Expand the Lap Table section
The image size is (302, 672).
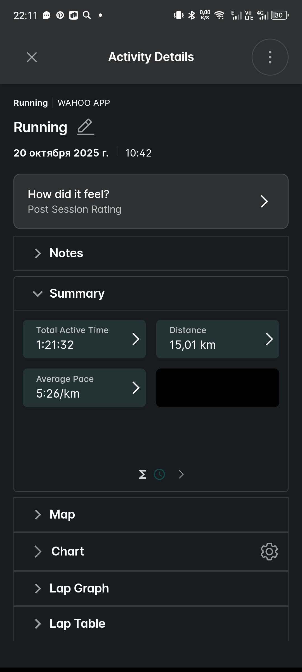click(x=151, y=624)
